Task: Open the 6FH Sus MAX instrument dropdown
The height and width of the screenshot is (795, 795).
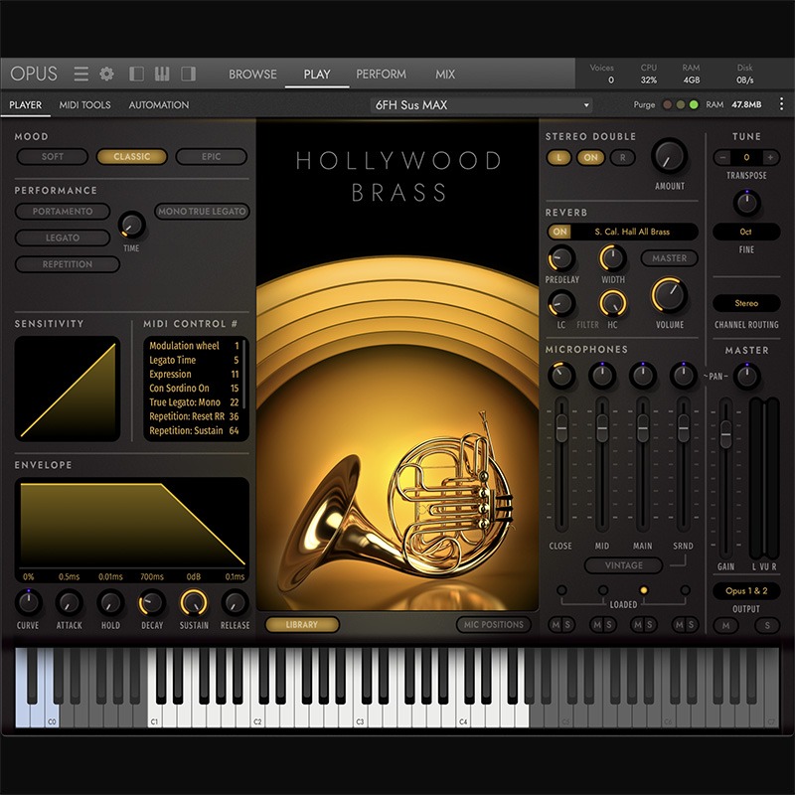Action: coord(481,105)
